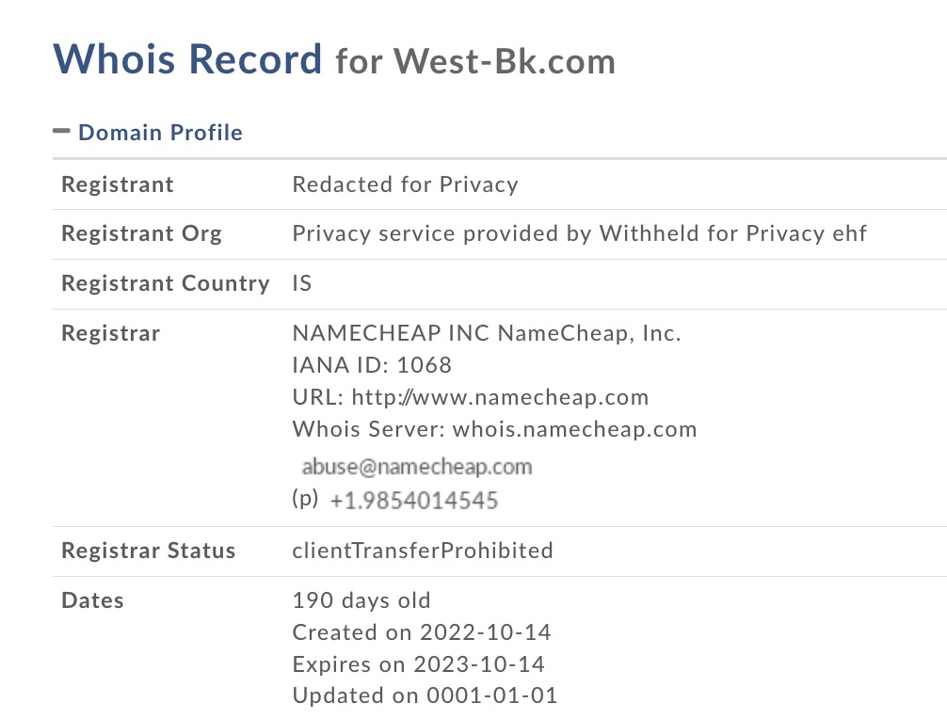This screenshot has height=719, width=947.
Task: Click the Registrant Org label
Action: (x=142, y=233)
